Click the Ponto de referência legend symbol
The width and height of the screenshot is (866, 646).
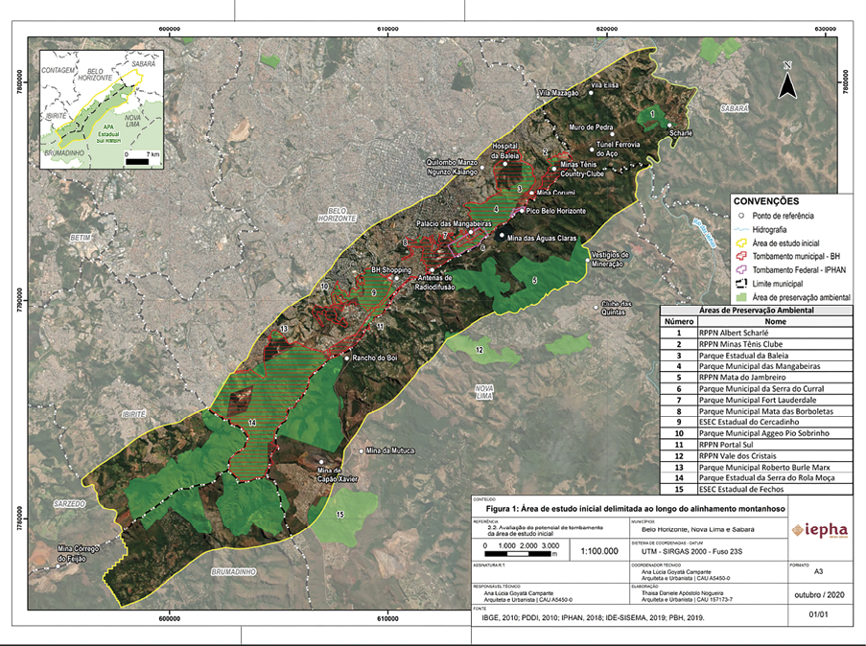(x=739, y=217)
